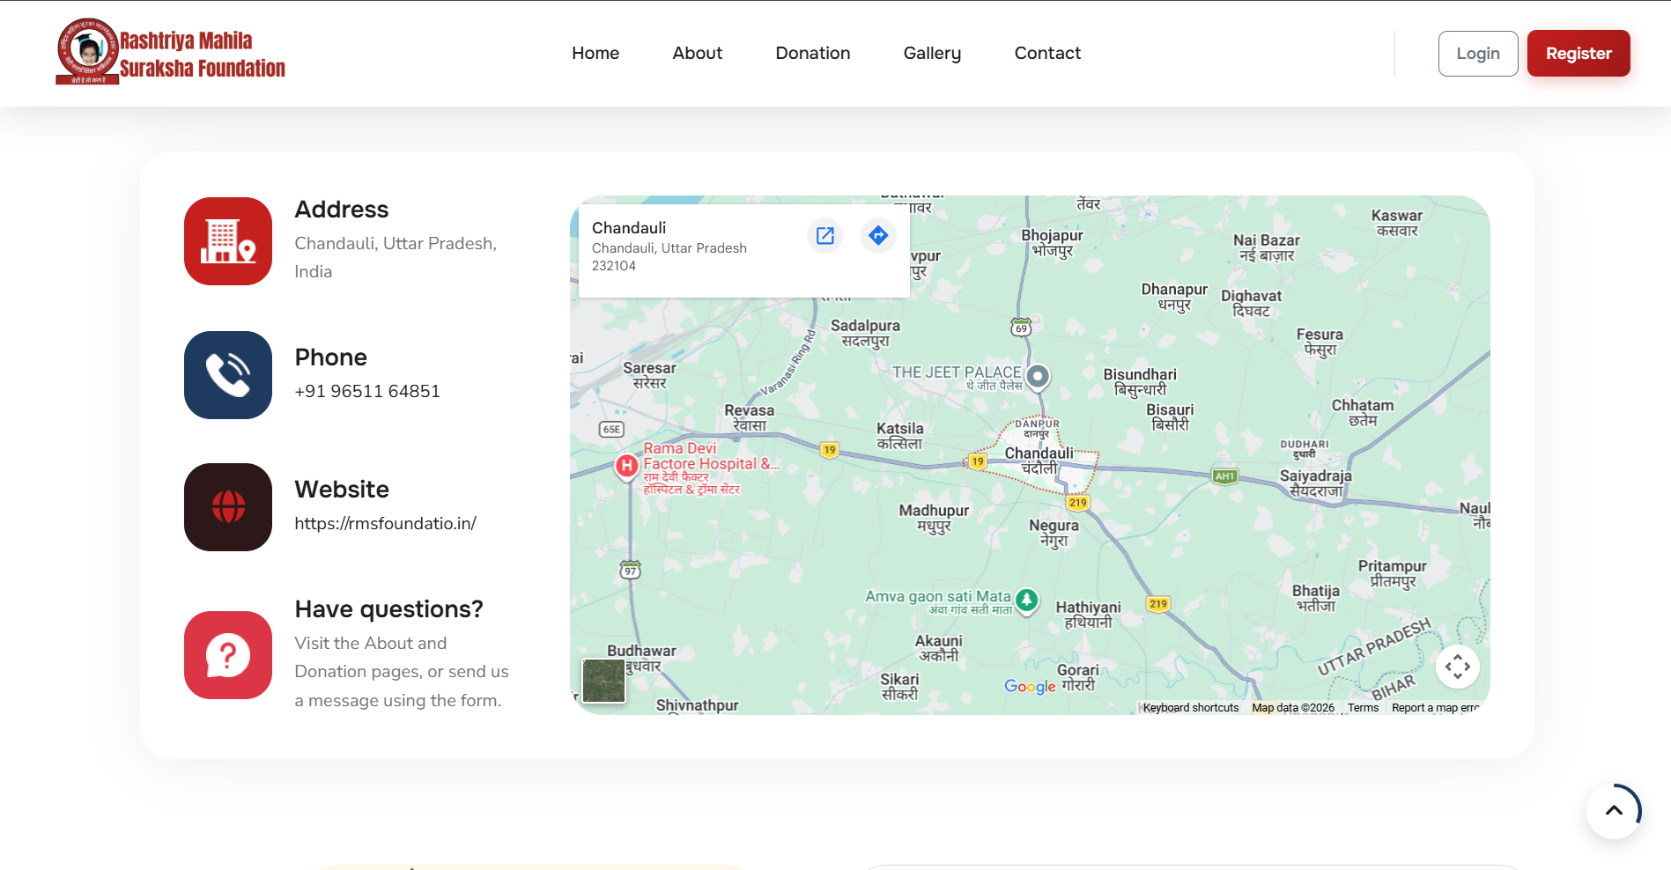Select the blue Phone icon
The height and width of the screenshot is (870, 1671).
coord(227,375)
